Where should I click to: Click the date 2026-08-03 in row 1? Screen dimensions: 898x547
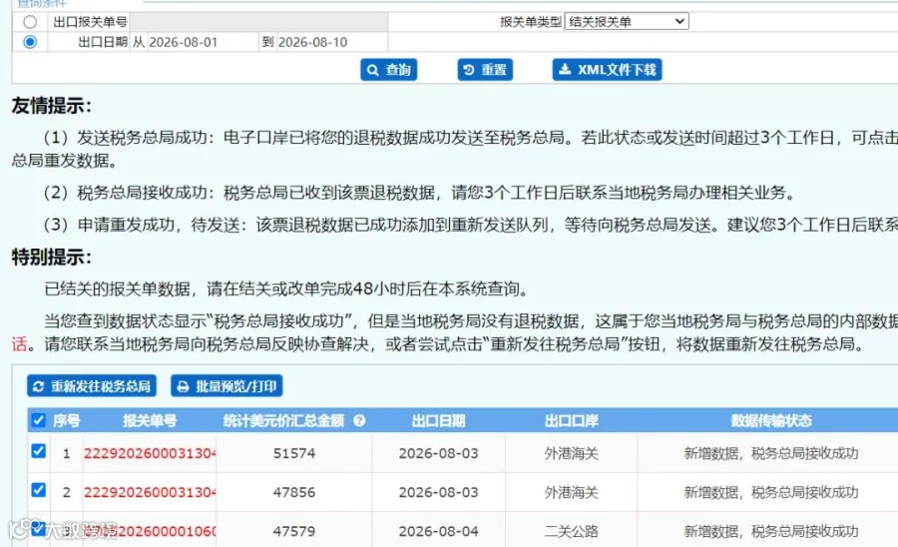[x=438, y=453]
